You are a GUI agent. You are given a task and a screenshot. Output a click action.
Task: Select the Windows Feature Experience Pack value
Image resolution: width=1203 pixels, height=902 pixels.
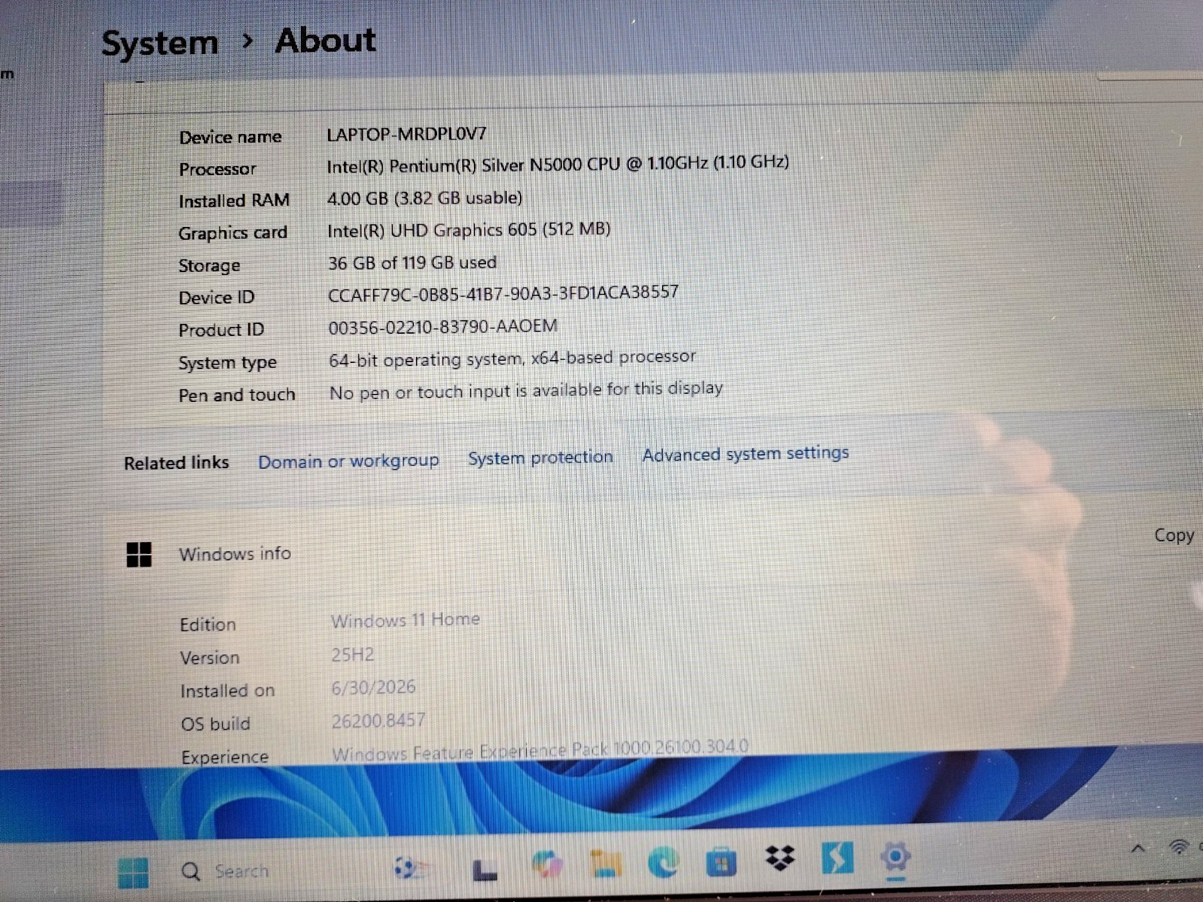[x=540, y=750]
